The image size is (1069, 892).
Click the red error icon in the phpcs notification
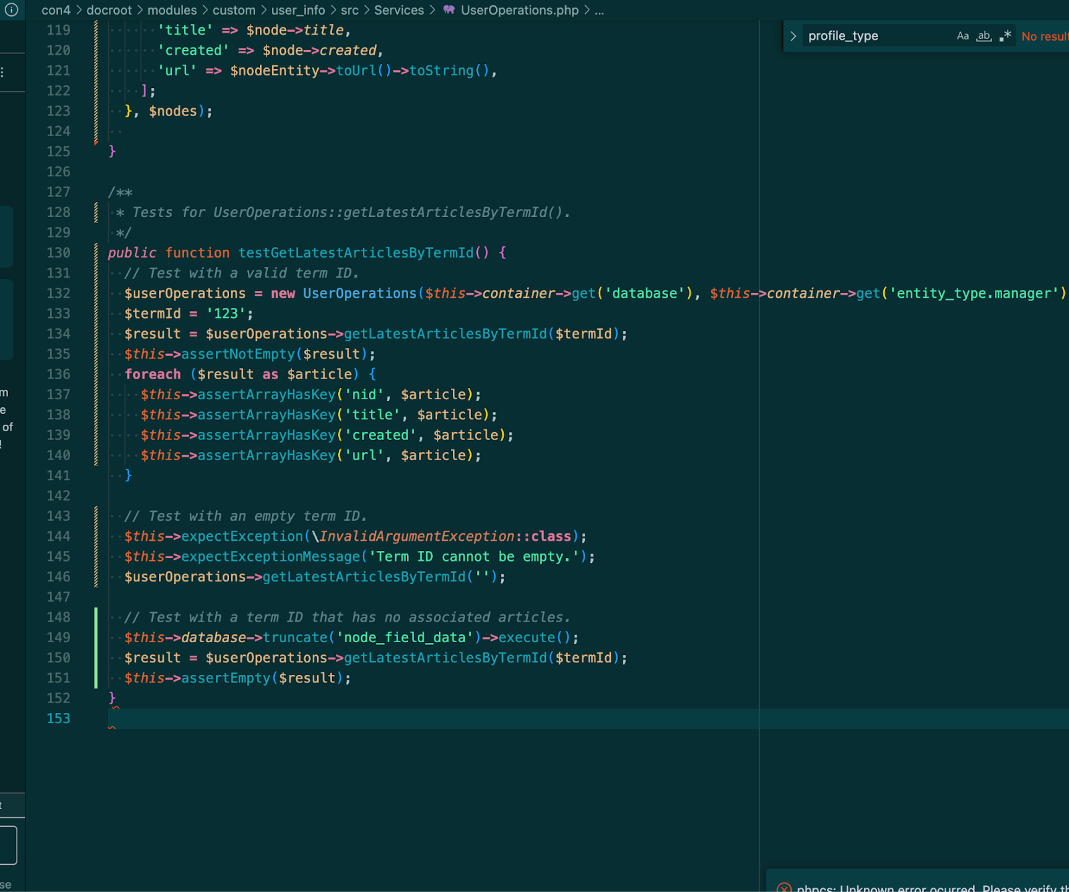[x=784, y=888]
